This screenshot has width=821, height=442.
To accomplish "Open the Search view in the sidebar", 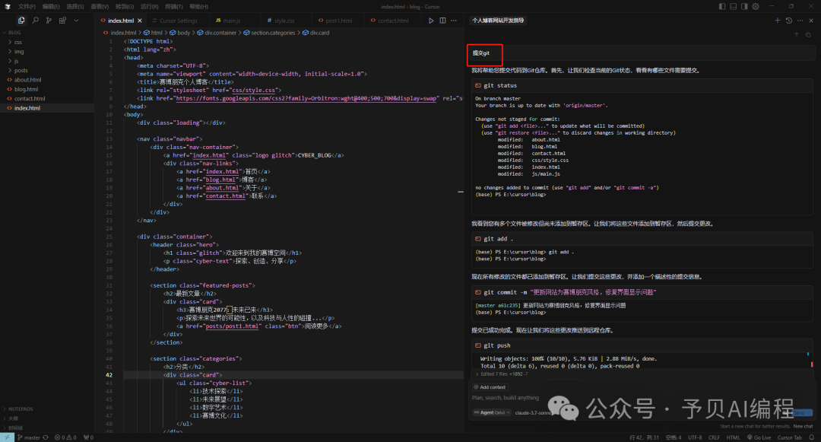I will tap(36, 21).
